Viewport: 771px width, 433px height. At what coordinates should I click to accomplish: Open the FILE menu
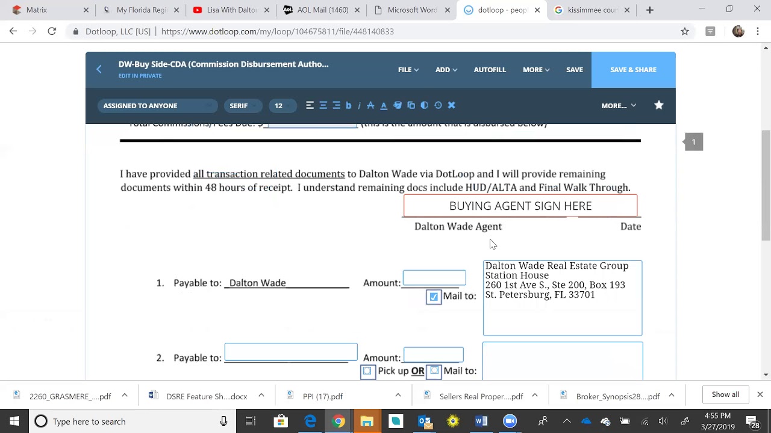[x=408, y=70]
